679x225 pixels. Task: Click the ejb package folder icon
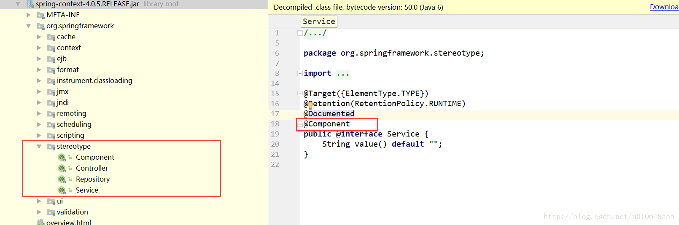(x=51, y=59)
